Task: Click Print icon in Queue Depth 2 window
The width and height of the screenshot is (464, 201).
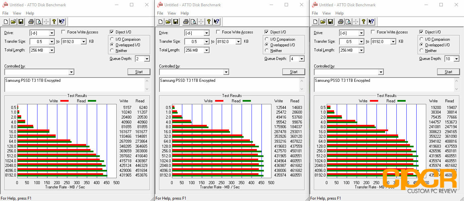Action: (31, 22)
